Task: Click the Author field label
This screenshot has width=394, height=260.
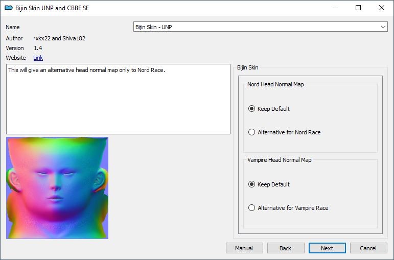Action: (14, 38)
